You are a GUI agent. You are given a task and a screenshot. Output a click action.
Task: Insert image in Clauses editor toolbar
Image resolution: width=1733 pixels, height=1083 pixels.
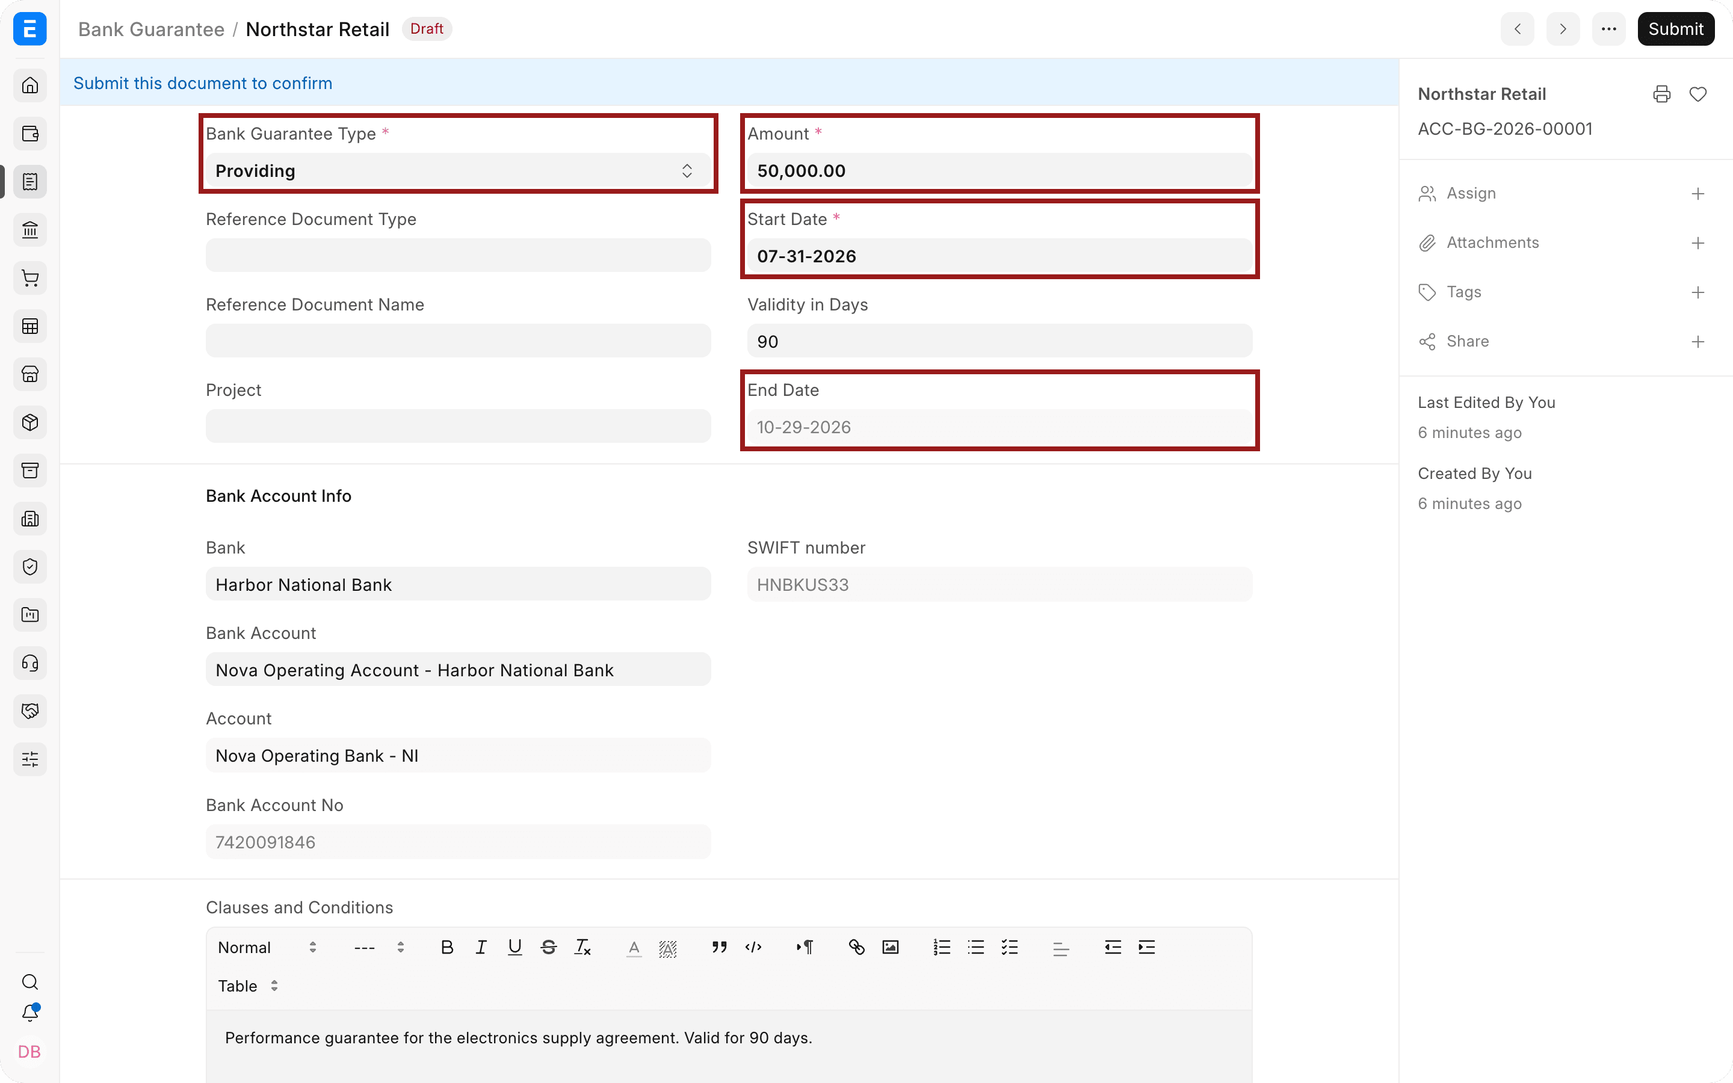pos(890,947)
